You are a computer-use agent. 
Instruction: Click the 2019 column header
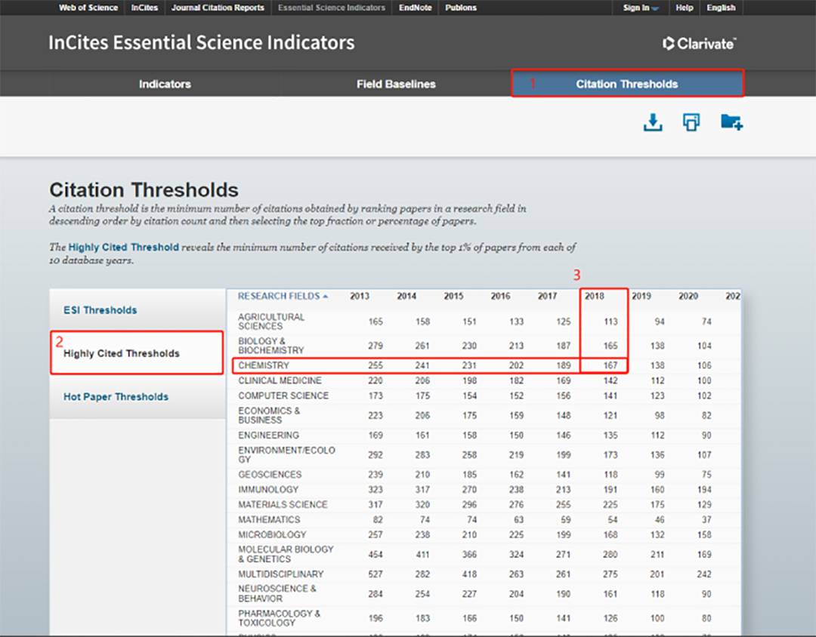(x=641, y=296)
